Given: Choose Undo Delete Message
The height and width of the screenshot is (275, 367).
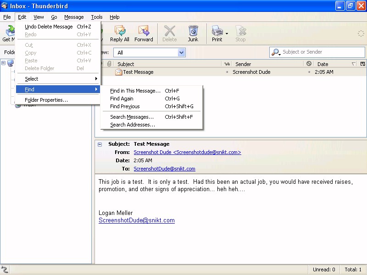Looking at the screenshot, I should click(59, 27).
